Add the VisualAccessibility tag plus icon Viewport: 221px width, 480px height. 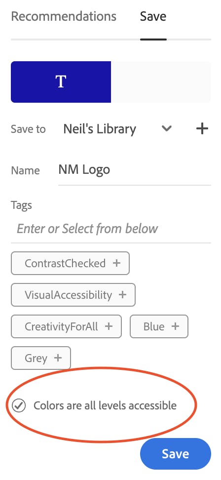[122, 295]
